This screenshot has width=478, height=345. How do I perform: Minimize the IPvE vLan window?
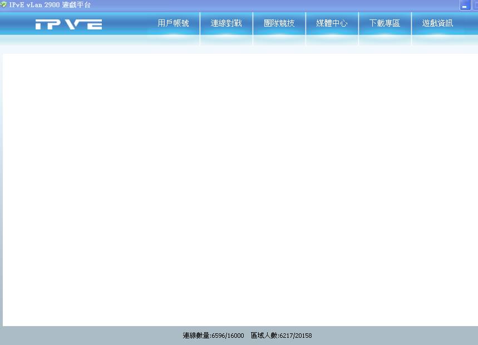[x=465, y=5]
